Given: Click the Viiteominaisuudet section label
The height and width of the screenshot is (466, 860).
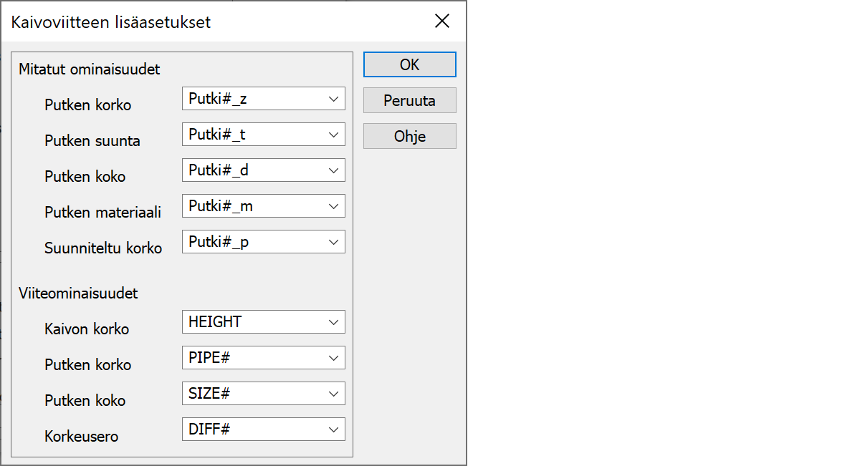Looking at the screenshot, I should 79,293.
